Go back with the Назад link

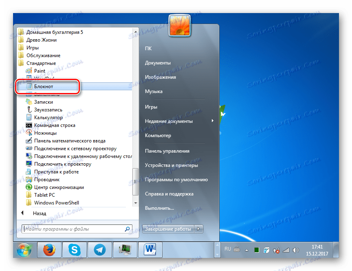(40, 213)
